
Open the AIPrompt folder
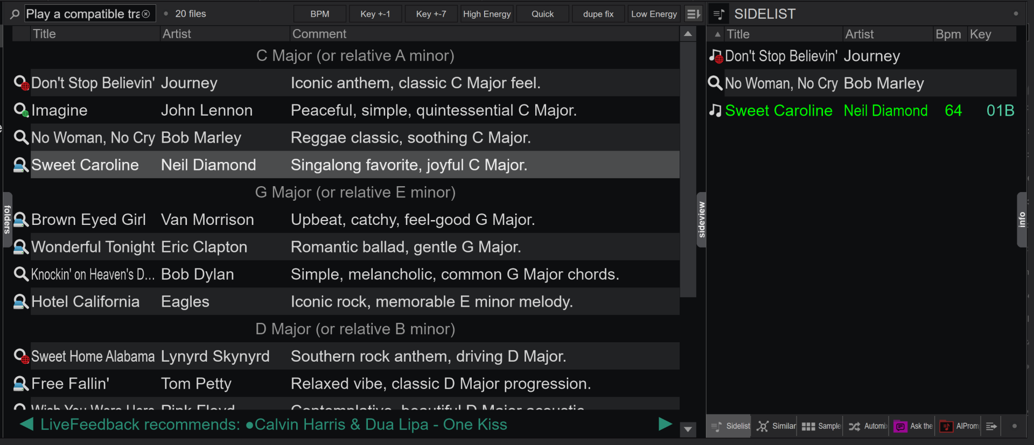959,426
